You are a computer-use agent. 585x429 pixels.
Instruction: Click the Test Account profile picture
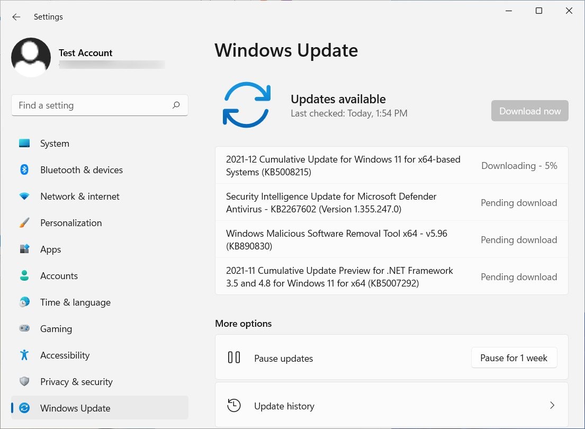[31, 58]
